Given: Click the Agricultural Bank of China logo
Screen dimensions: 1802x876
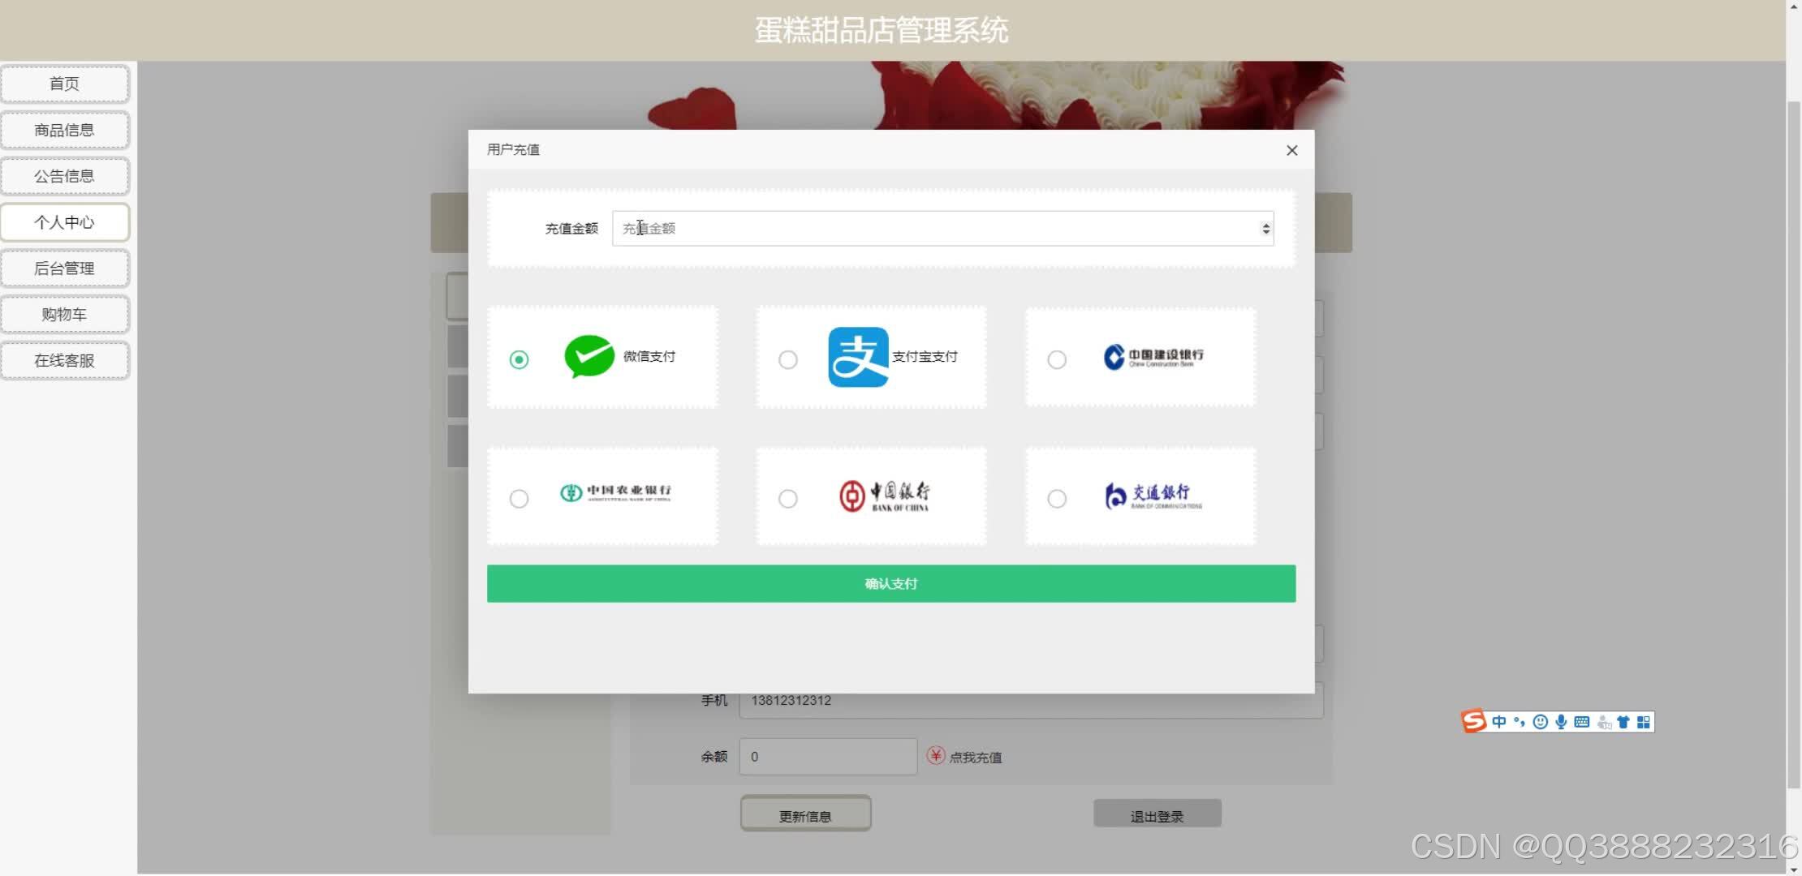Looking at the screenshot, I should point(615,492).
